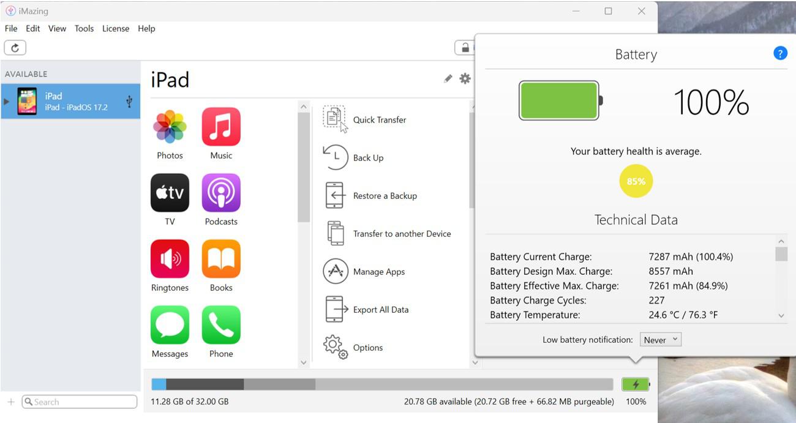Select Transfer to another Device label
This screenshot has width=796, height=423.
pos(402,233)
